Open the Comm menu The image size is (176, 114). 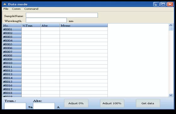[16, 9]
